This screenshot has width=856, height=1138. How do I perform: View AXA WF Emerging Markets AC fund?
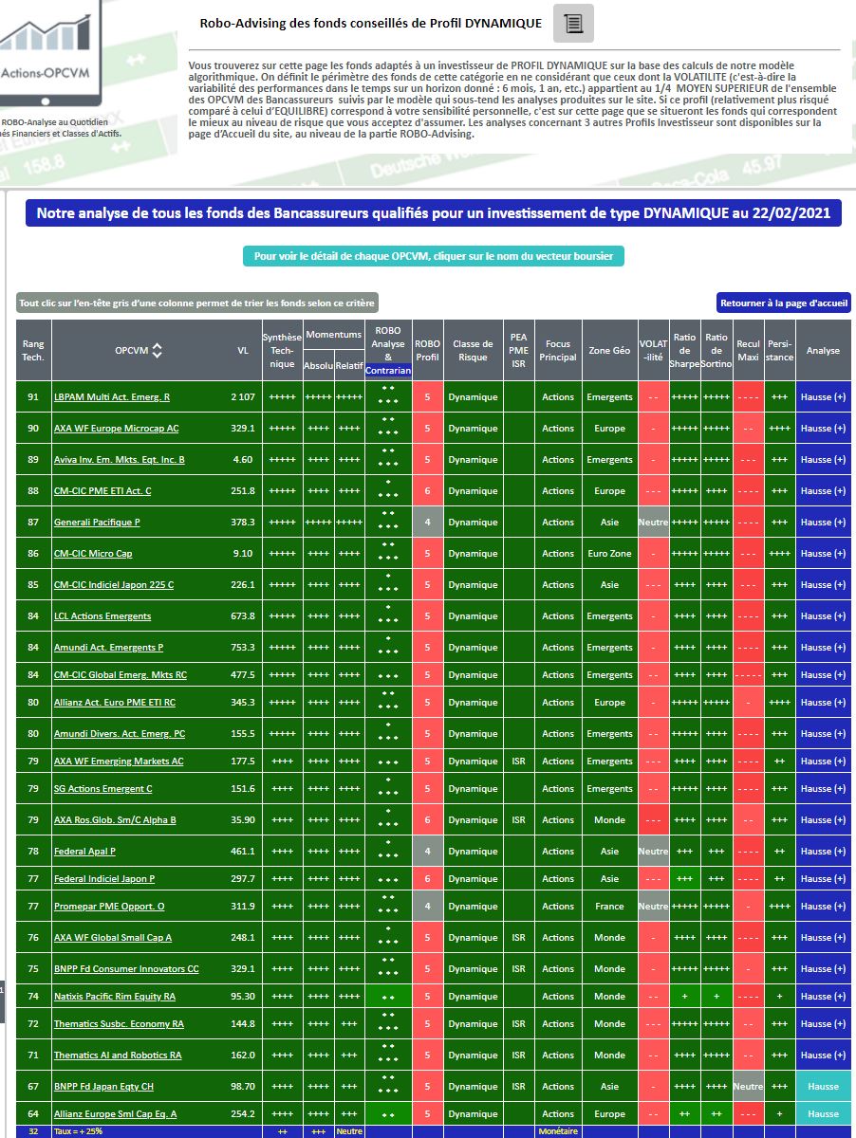pos(119,762)
